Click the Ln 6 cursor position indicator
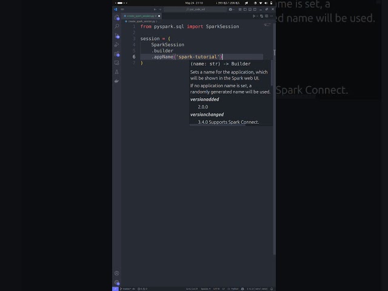 192,289
